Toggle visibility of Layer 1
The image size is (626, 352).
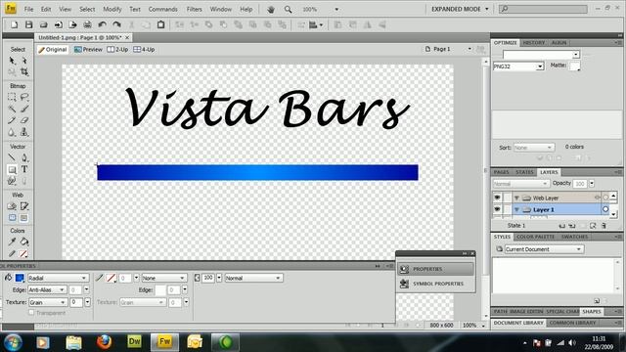497,209
